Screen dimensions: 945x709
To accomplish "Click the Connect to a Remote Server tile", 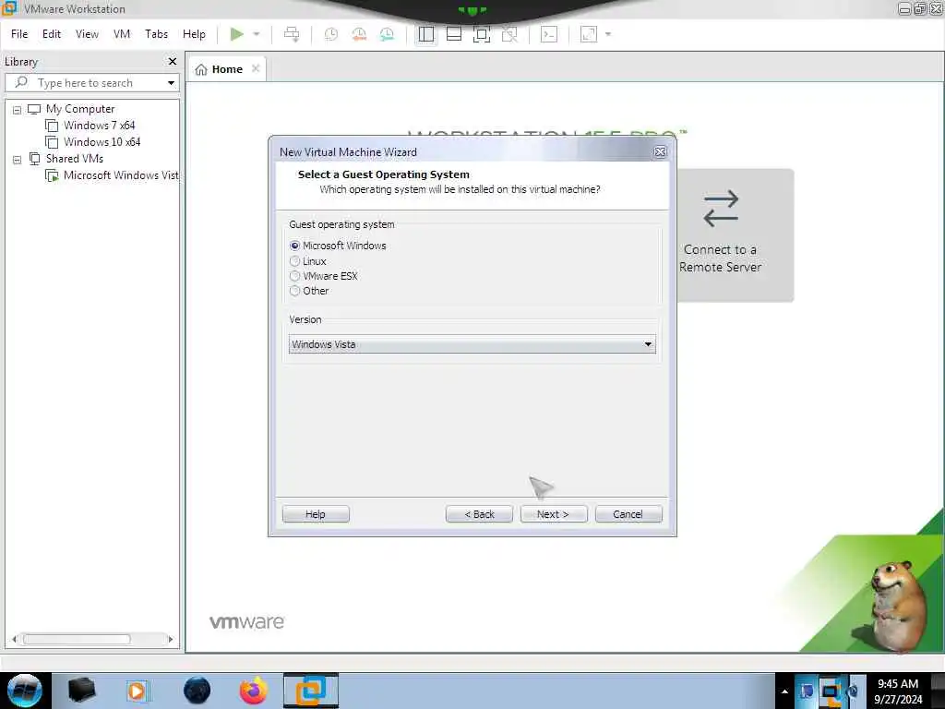I will (x=735, y=235).
